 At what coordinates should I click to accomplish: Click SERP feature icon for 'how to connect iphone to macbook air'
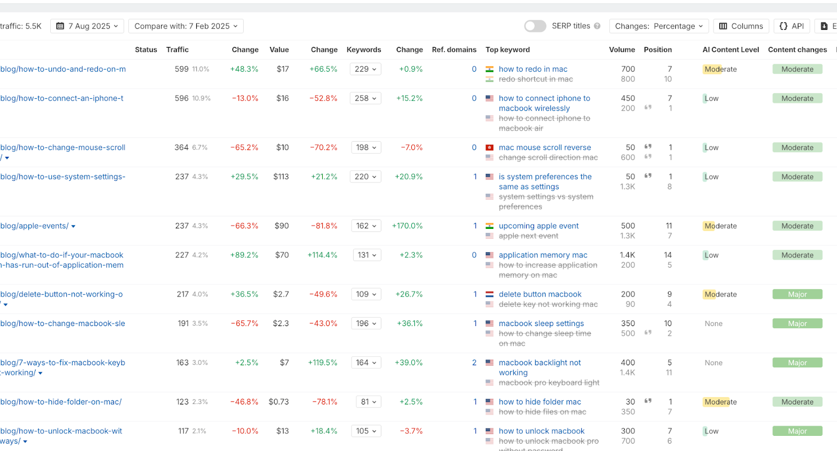[x=648, y=107]
